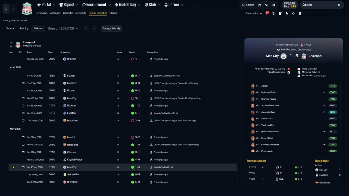Open the Portal menu dropdown
This screenshot has height=196, width=349.
point(46,5)
